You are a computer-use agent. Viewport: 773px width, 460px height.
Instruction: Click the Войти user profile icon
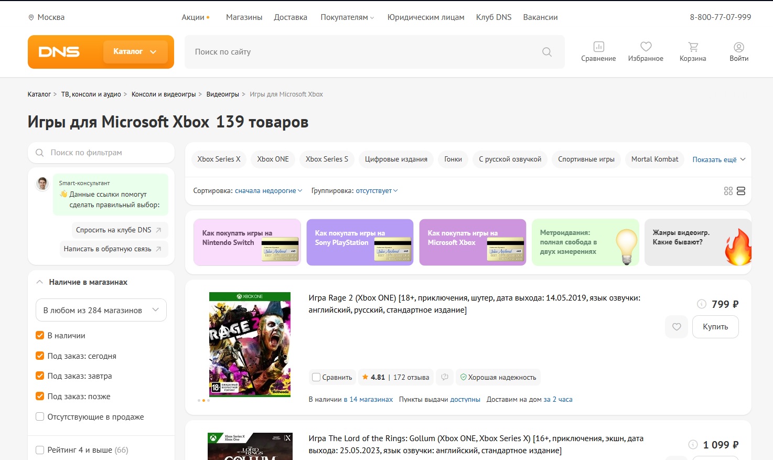(x=738, y=47)
